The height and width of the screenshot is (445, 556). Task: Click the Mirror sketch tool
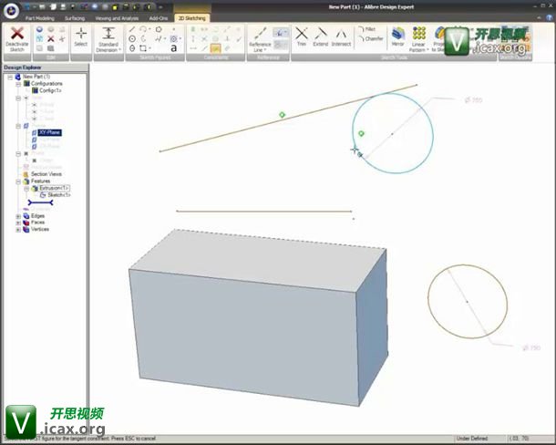(x=397, y=36)
